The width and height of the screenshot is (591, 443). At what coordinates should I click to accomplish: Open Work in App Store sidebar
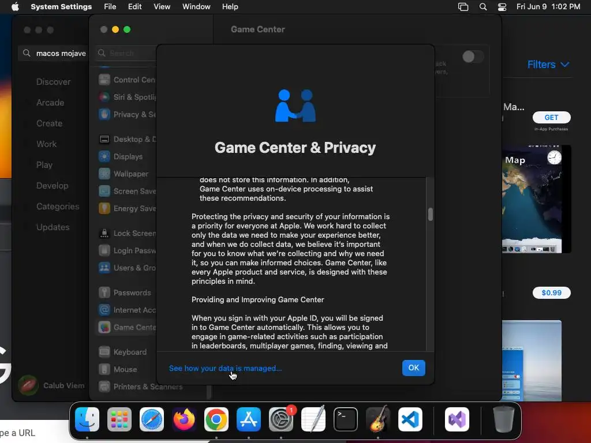[46, 144]
